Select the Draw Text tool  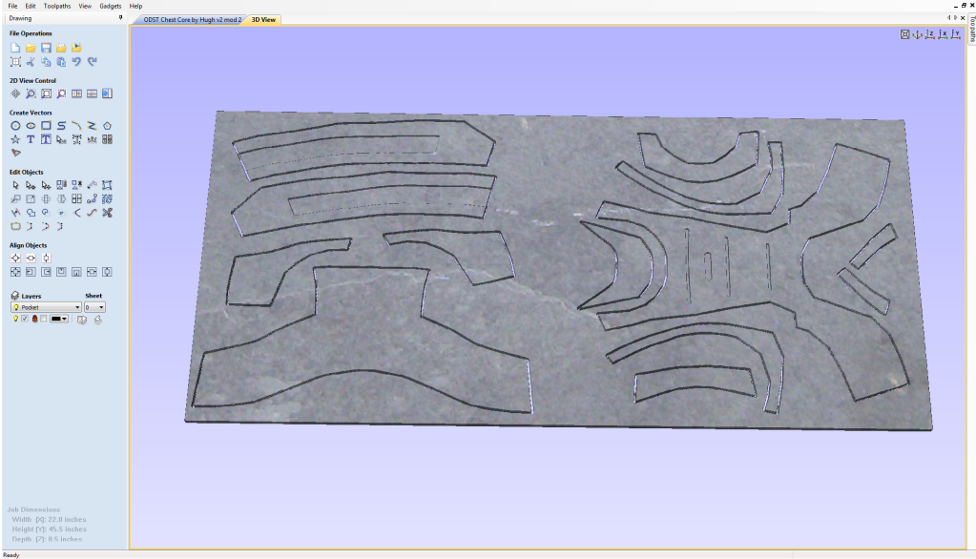pyautogui.click(x=31, y=139)
